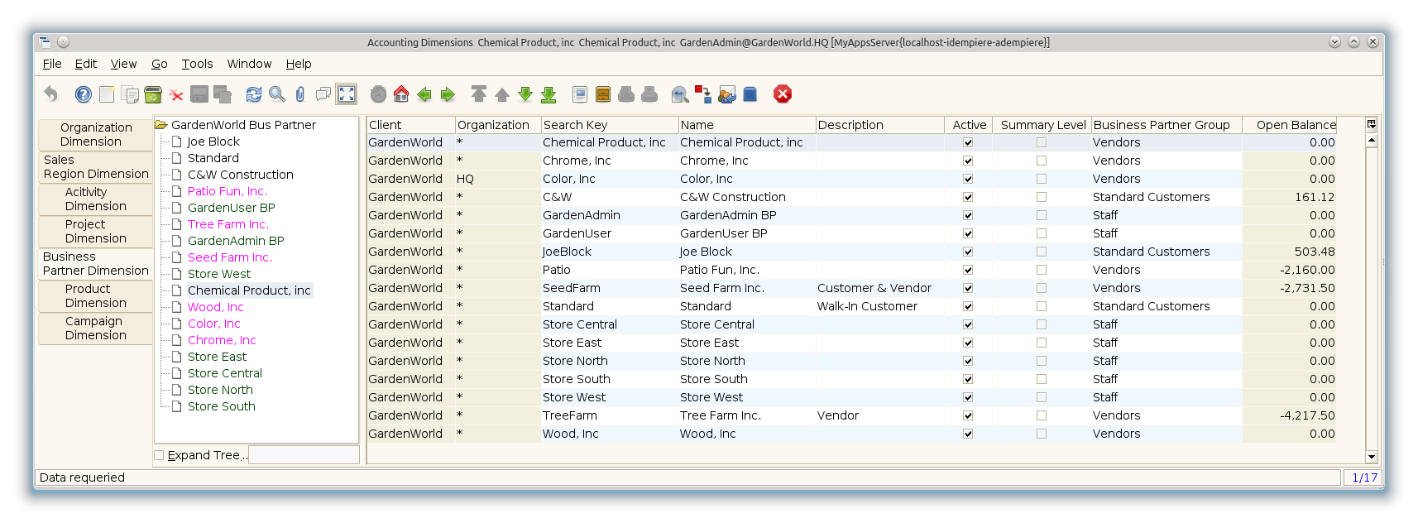Screen dimensions: 1418x523
Task: Click the Undo changes arrow icon
Action: (x=51, y=94)
